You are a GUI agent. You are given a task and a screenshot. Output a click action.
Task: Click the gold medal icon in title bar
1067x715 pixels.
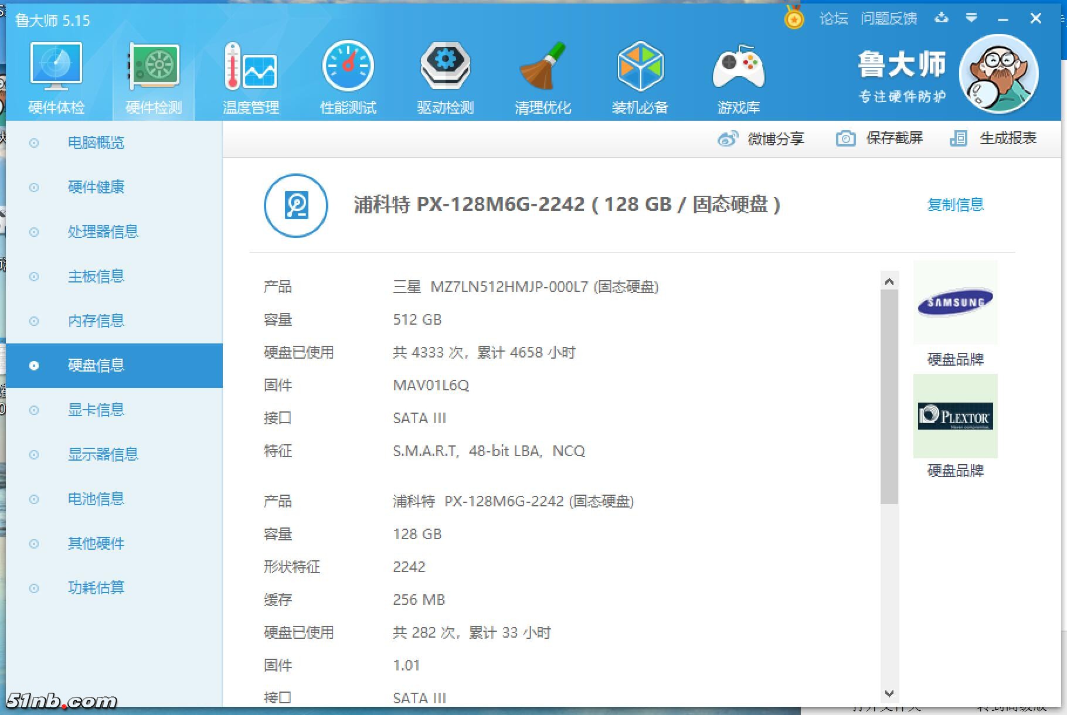coord(794,18)
